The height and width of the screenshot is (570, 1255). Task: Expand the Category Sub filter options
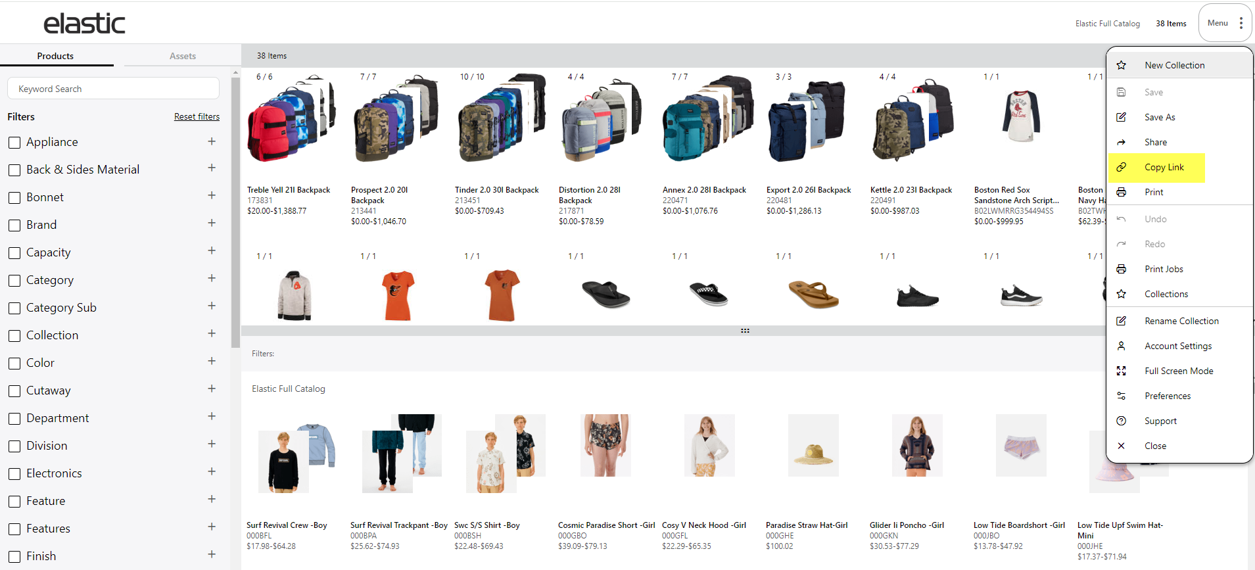click(x=212, y=306)
